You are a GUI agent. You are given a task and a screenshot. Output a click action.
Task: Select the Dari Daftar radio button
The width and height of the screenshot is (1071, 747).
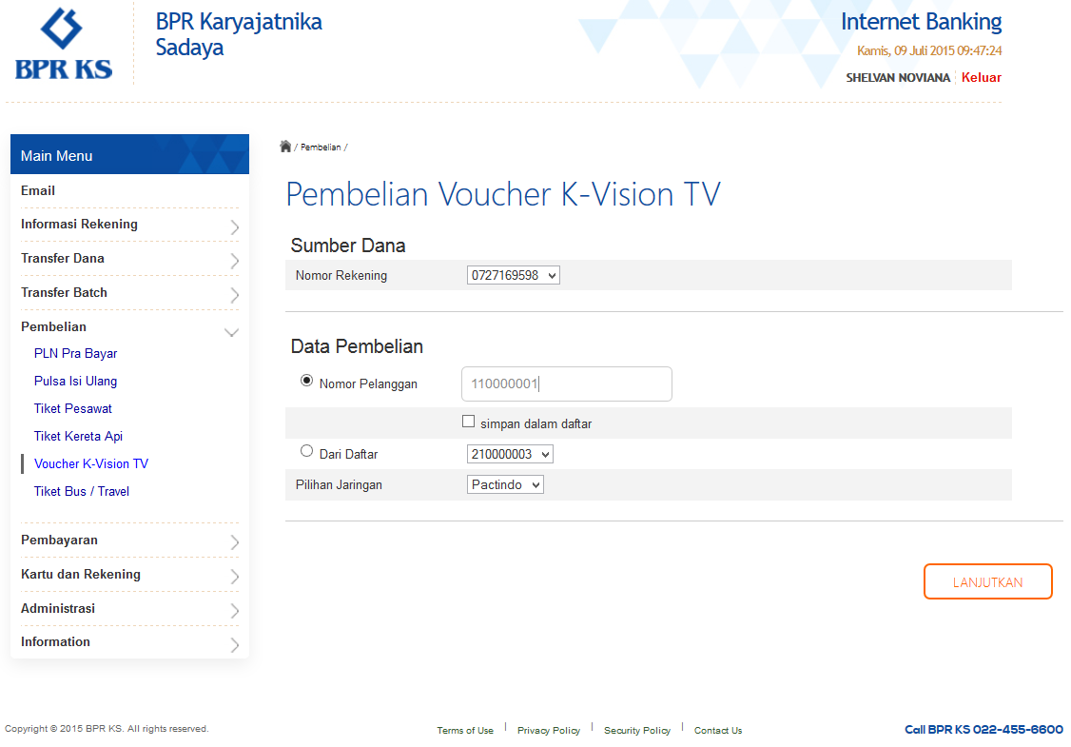306,451
